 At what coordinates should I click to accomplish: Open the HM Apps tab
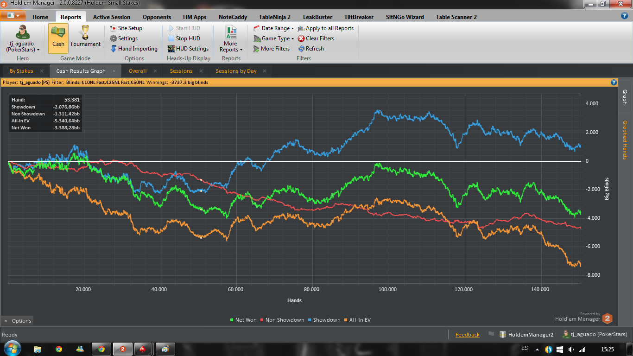click(195, 17)
